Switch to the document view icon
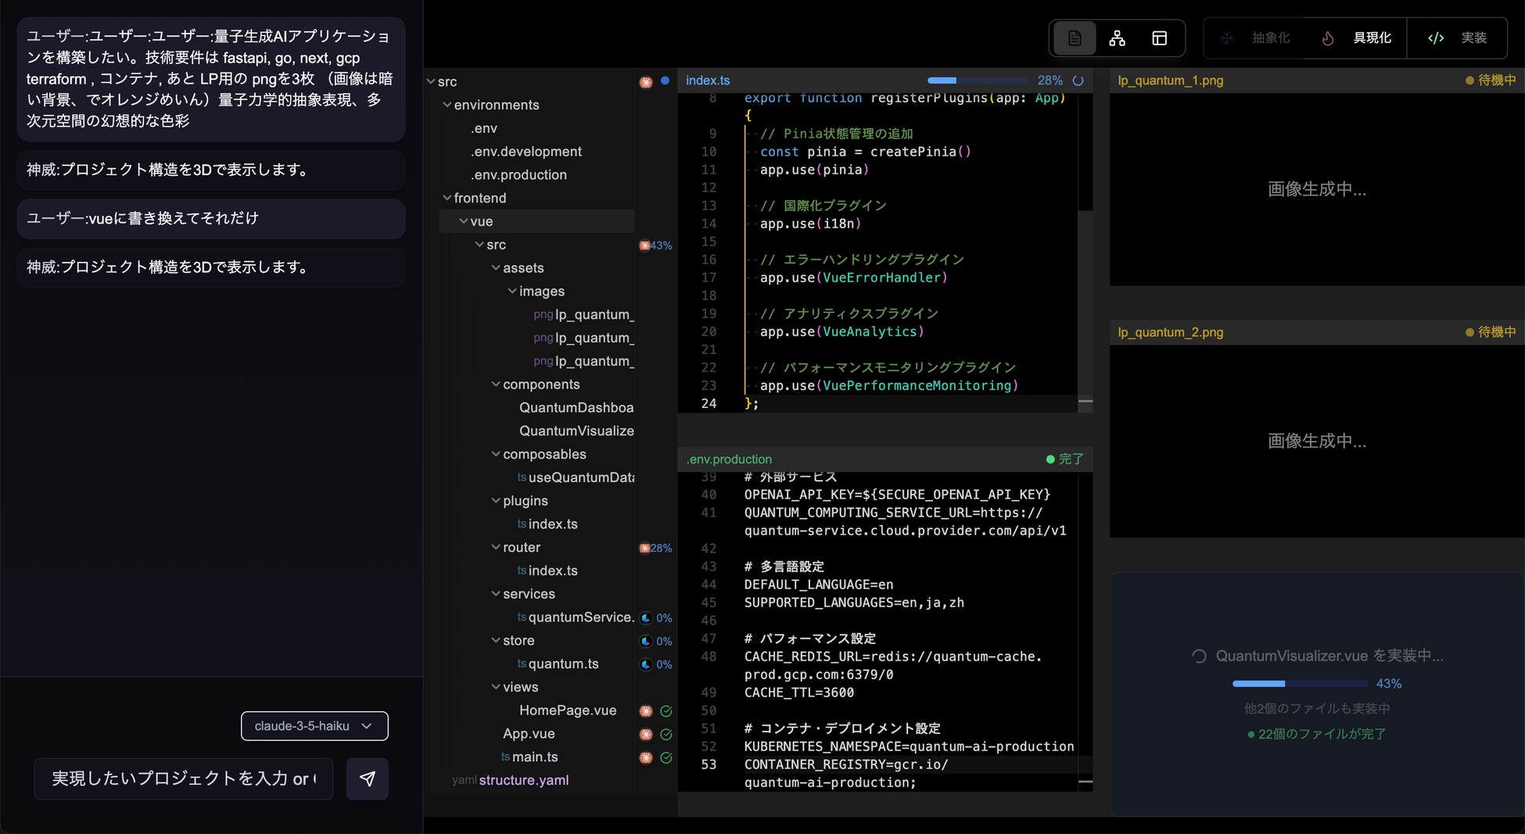Screen dimensions: 1525x834 (x=1075, y=38)
